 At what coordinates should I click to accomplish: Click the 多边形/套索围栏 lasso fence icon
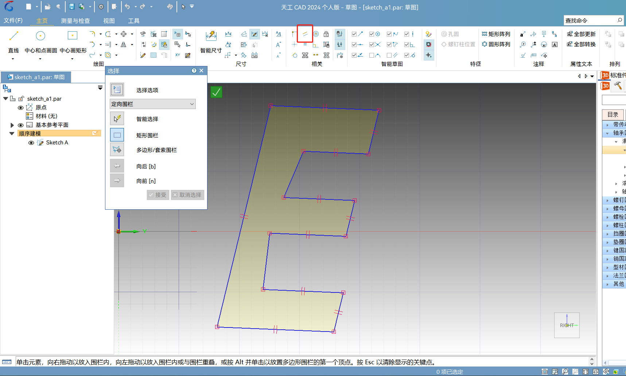click(x=117, y=150)
